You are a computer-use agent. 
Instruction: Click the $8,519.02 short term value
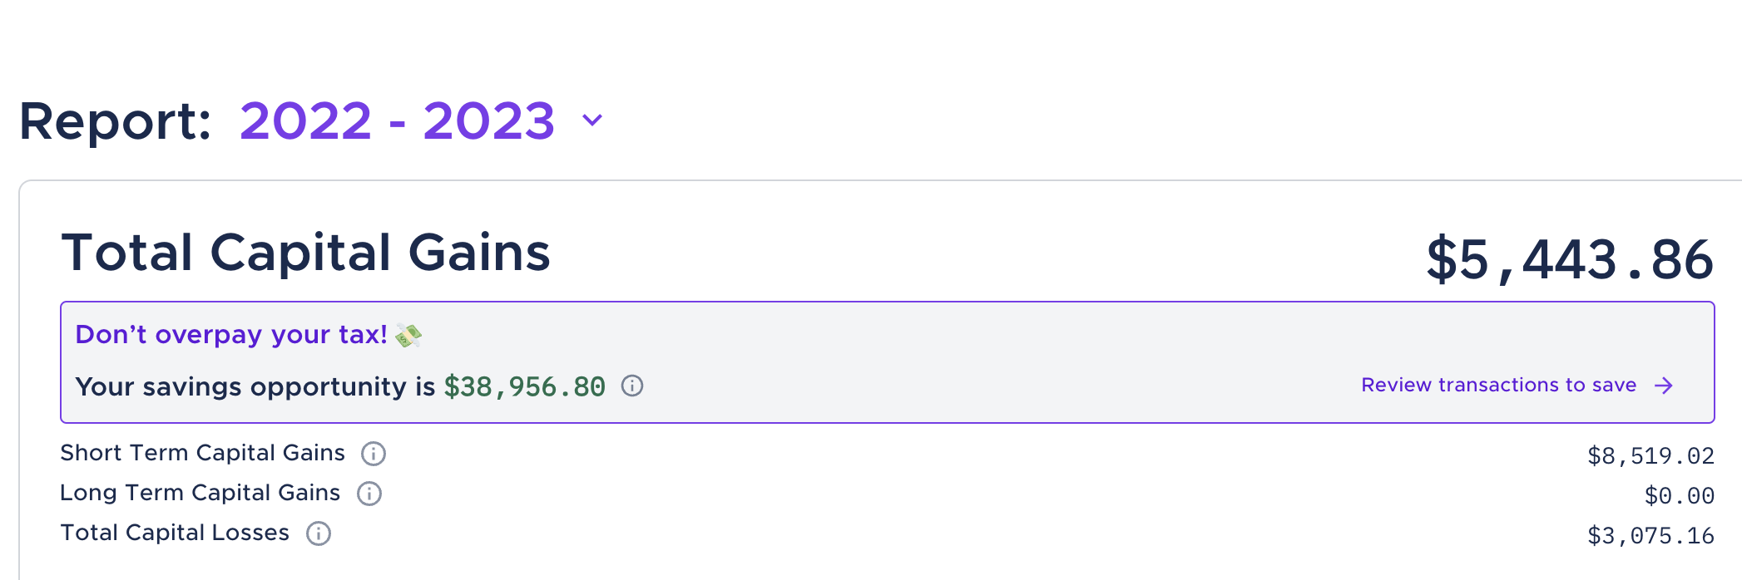[1650, 455]
